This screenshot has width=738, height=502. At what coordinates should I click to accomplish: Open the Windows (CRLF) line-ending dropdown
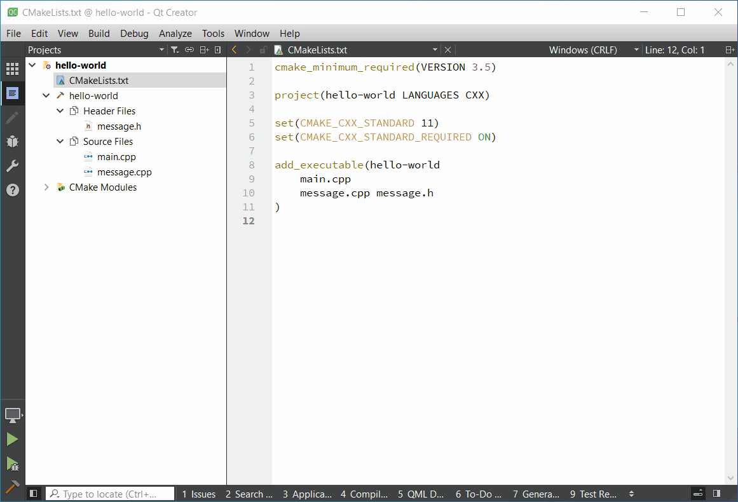click(x=634, y=49)
